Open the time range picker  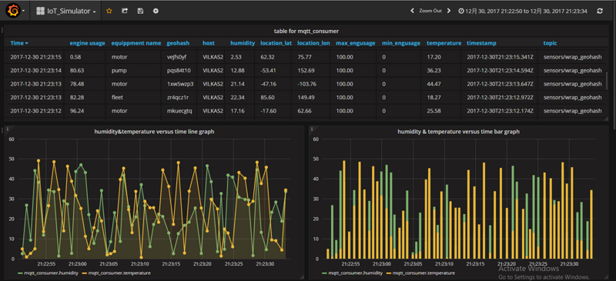[x=523, y=11]
